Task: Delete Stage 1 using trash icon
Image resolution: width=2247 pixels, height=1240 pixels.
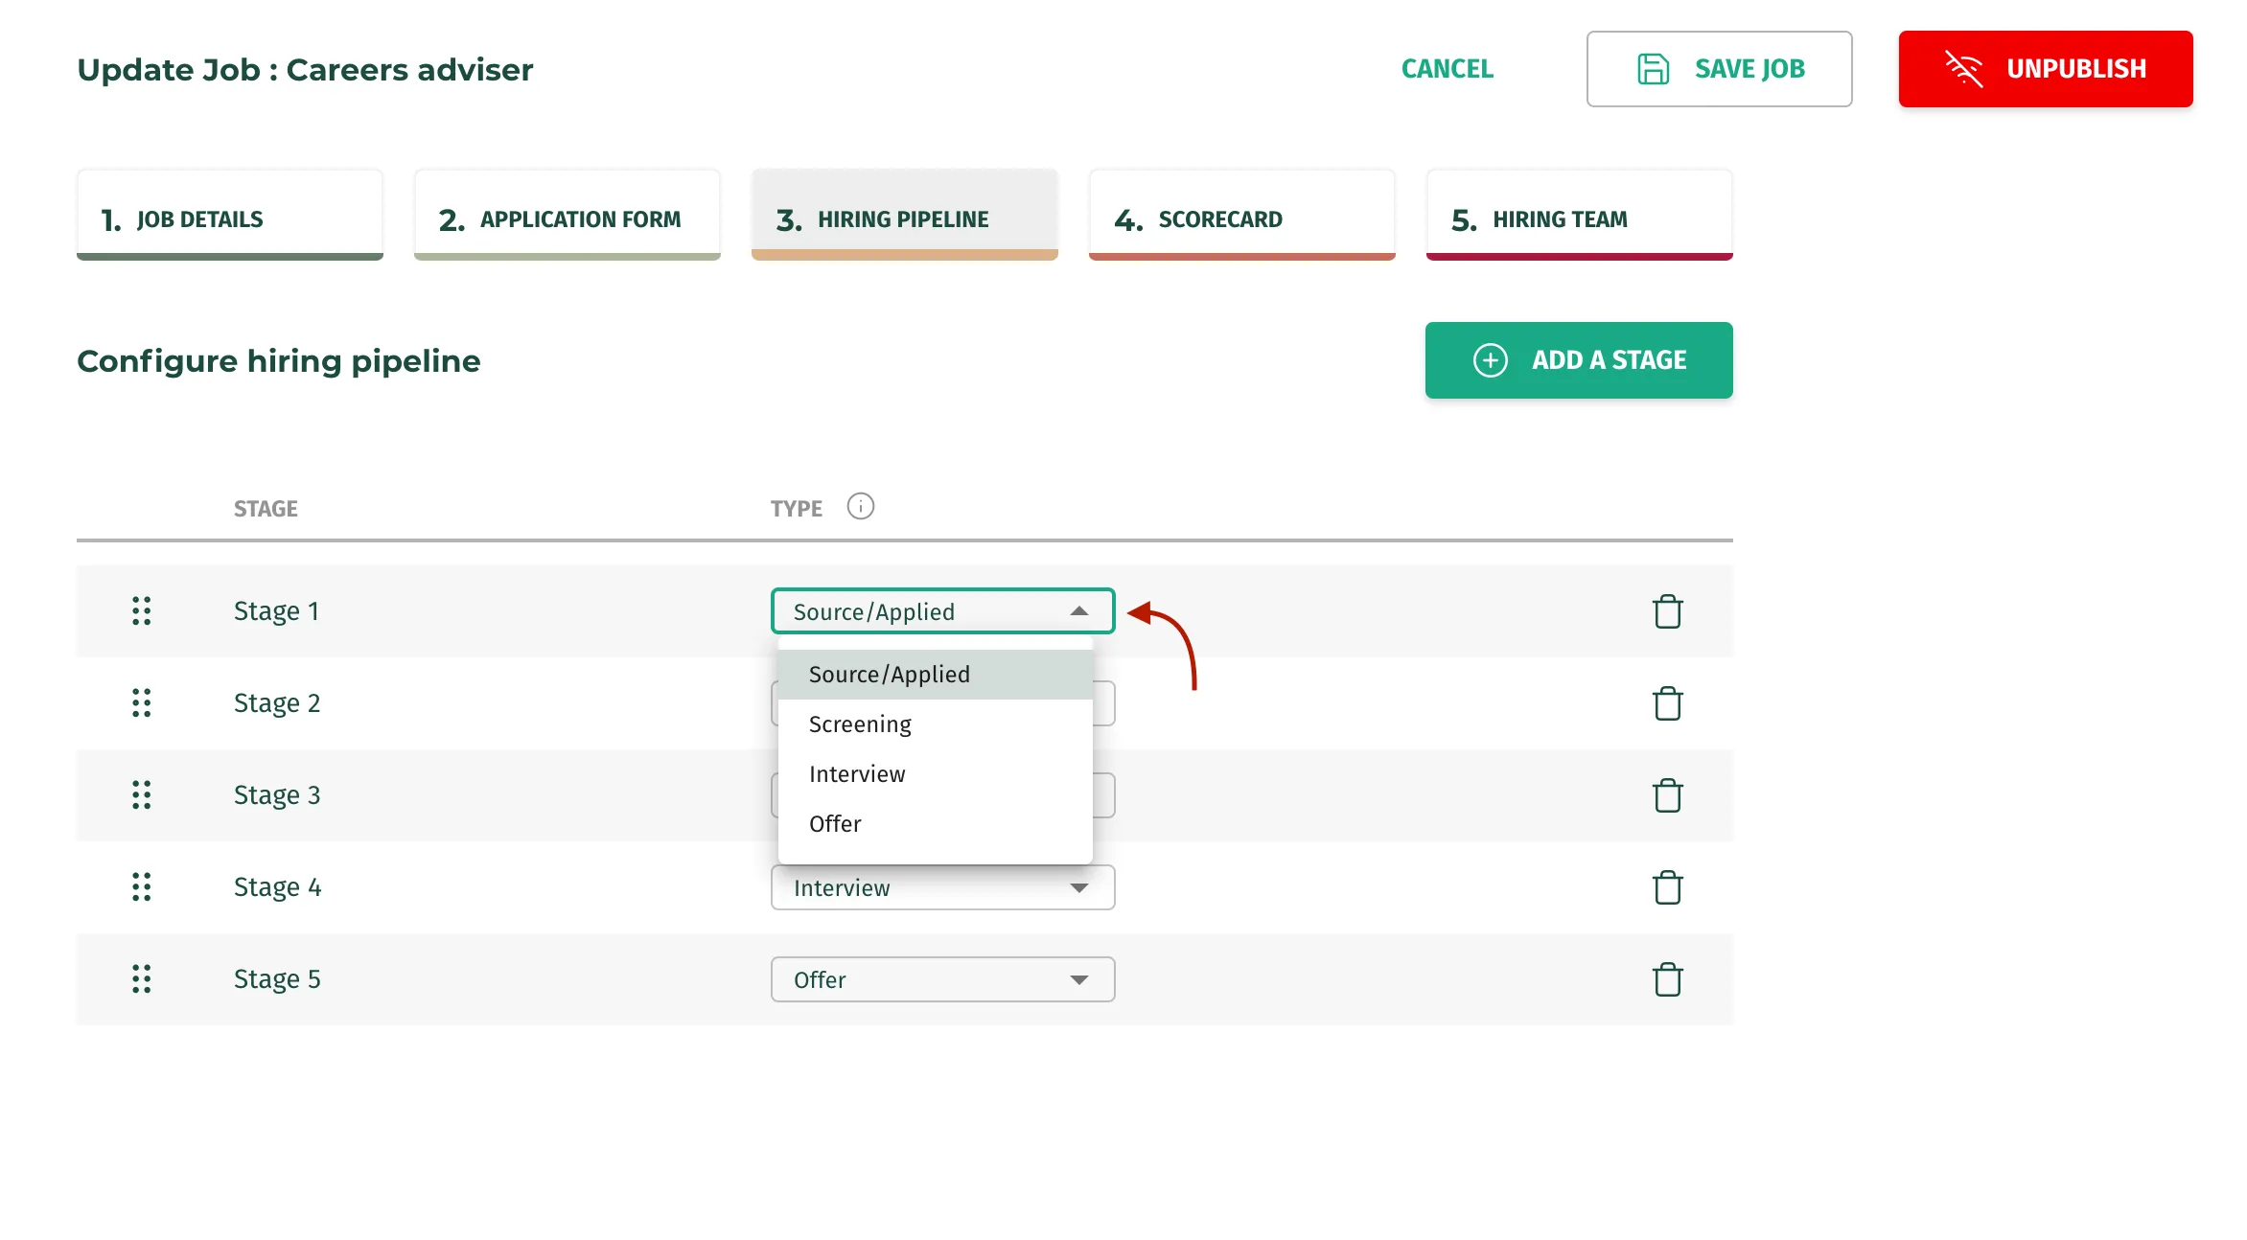Action: point(1667,611)
